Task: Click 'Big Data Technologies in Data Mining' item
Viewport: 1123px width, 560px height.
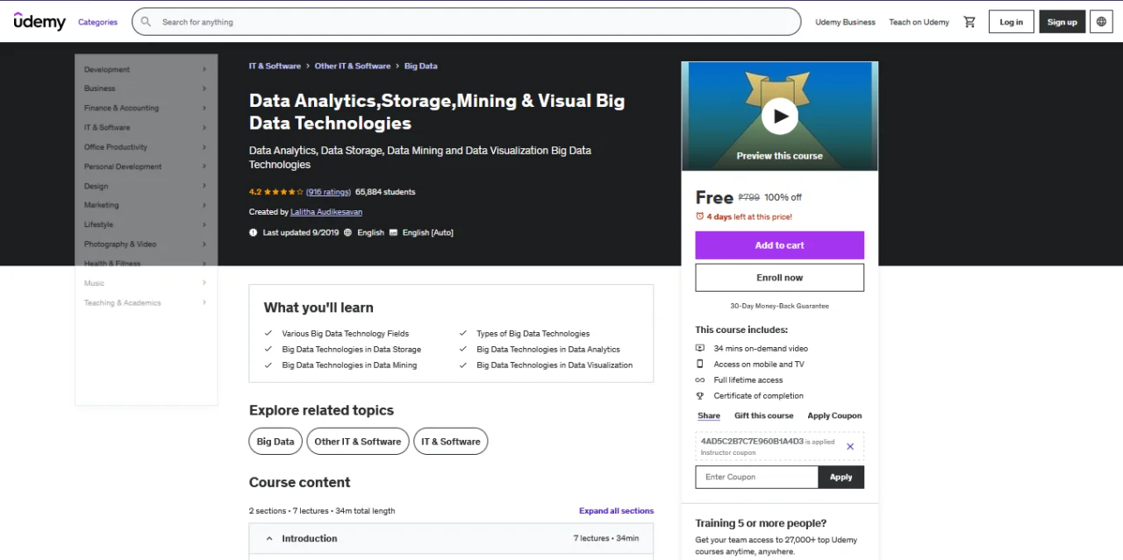Action: 349,365
